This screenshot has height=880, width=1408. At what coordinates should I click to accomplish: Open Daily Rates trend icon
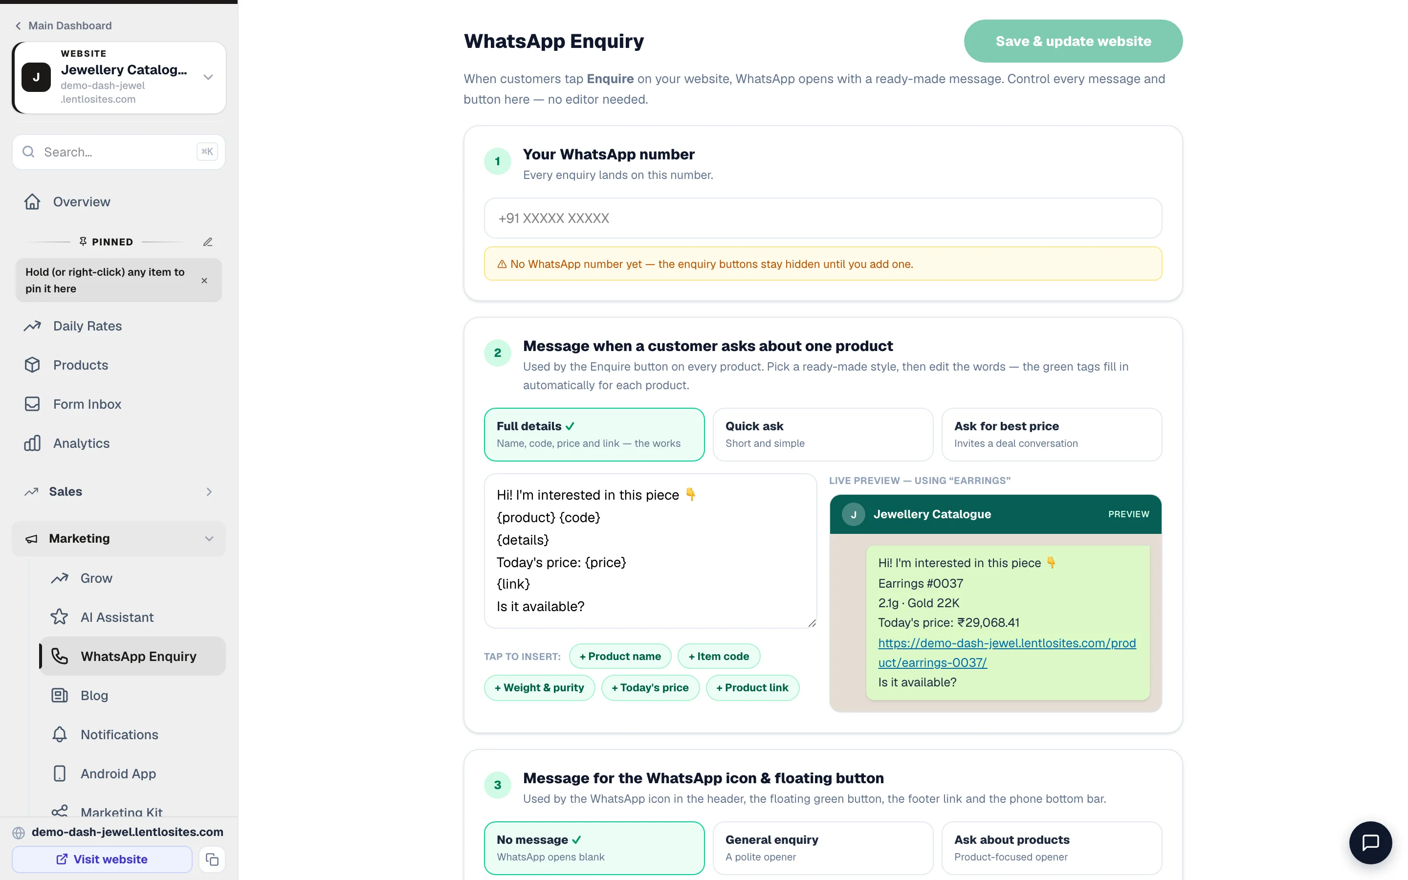pyautogui.click(x=32, y=326)
